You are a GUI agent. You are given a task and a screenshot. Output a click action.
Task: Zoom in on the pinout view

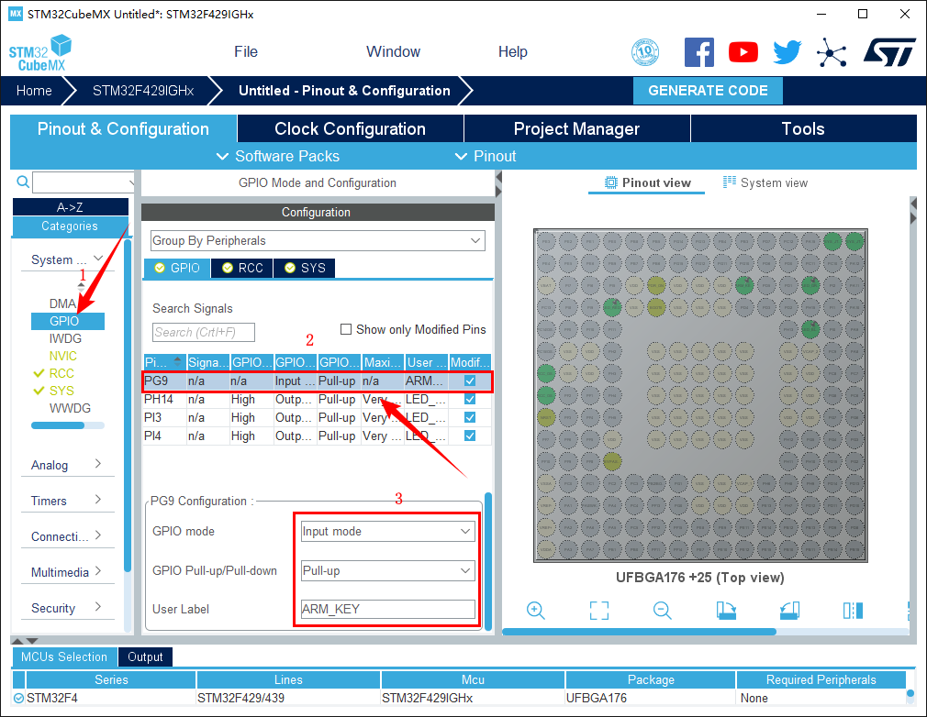[x=536, y=610]
